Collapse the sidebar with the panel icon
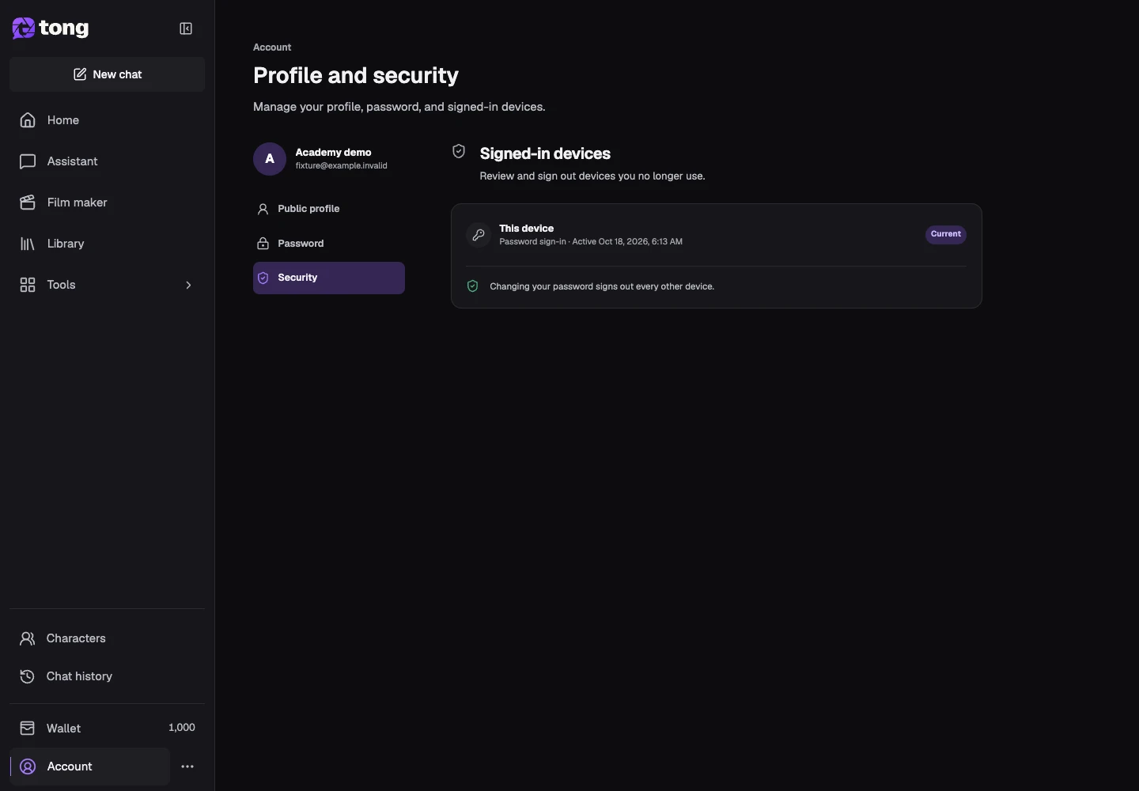 186,28
